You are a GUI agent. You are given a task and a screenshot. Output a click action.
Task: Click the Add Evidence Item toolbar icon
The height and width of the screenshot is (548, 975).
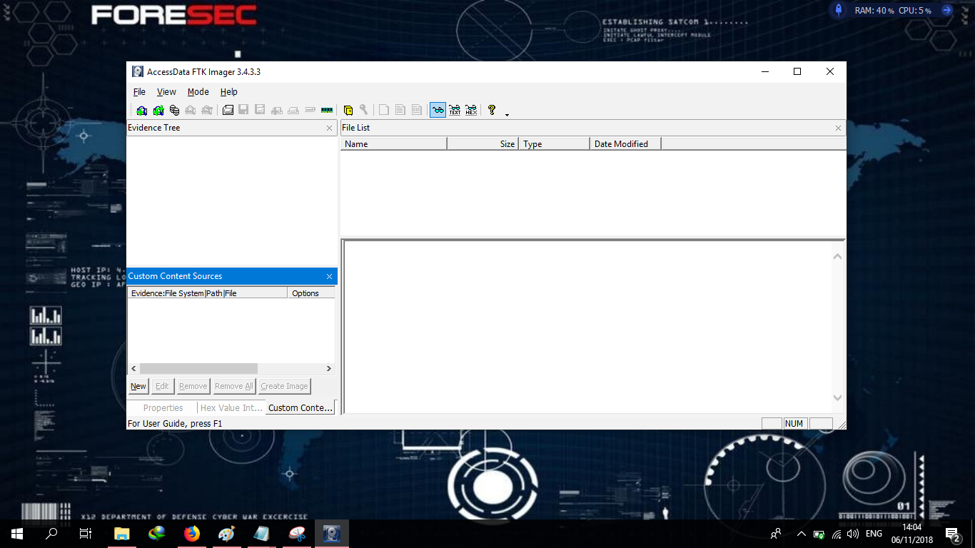pyautogui.click(x=142, y=110)
